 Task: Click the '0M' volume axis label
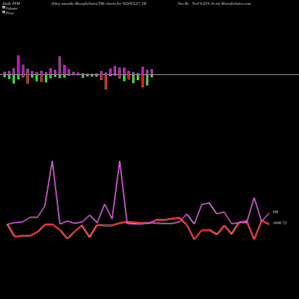click(x=275, y=212)
